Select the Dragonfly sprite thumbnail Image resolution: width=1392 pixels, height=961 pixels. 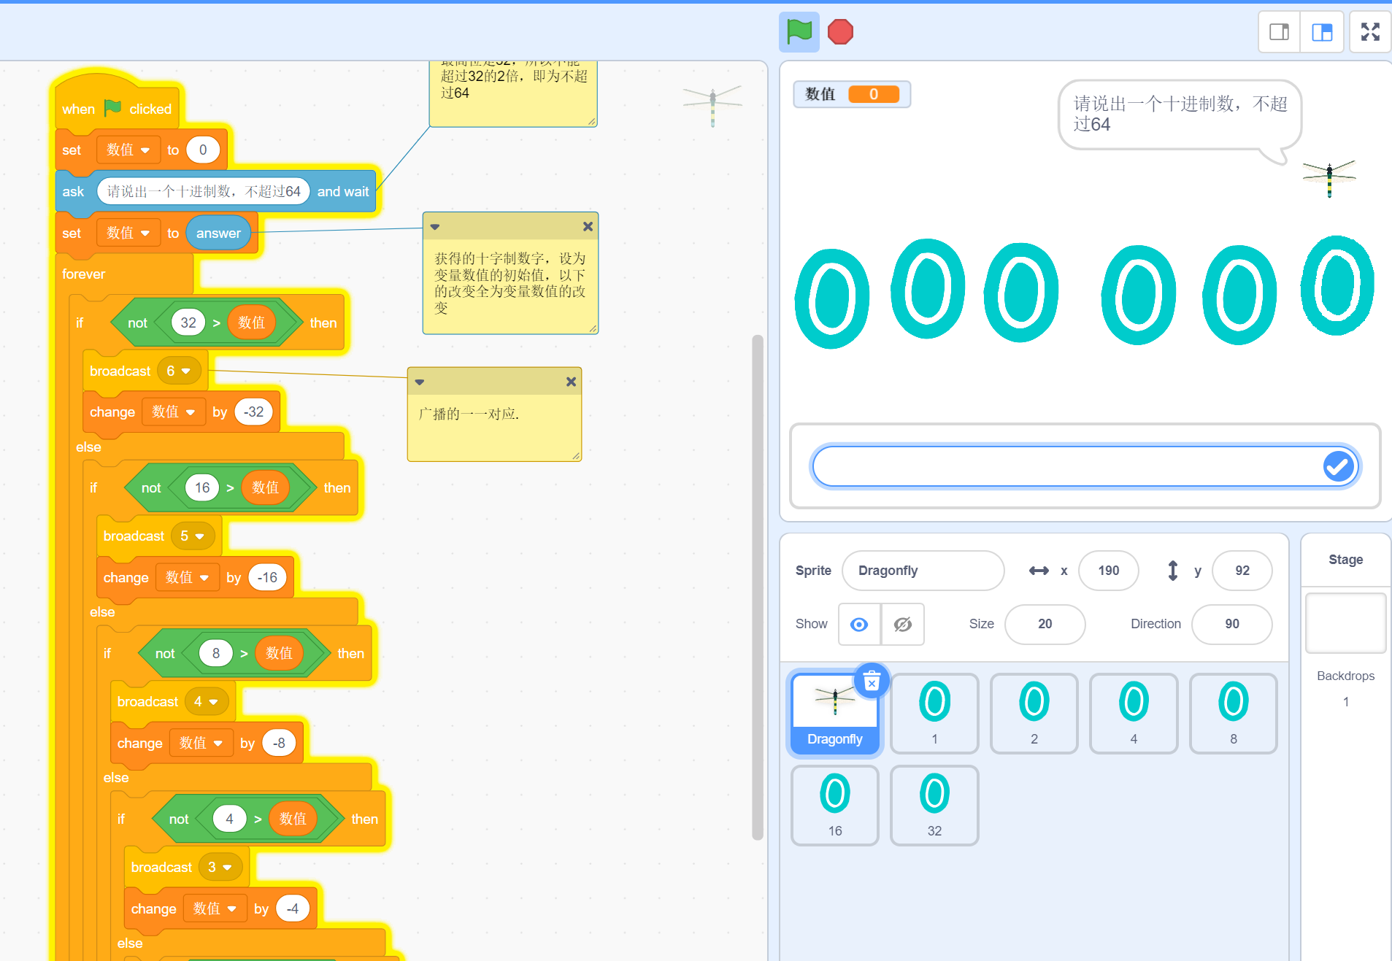pos(835,713)
